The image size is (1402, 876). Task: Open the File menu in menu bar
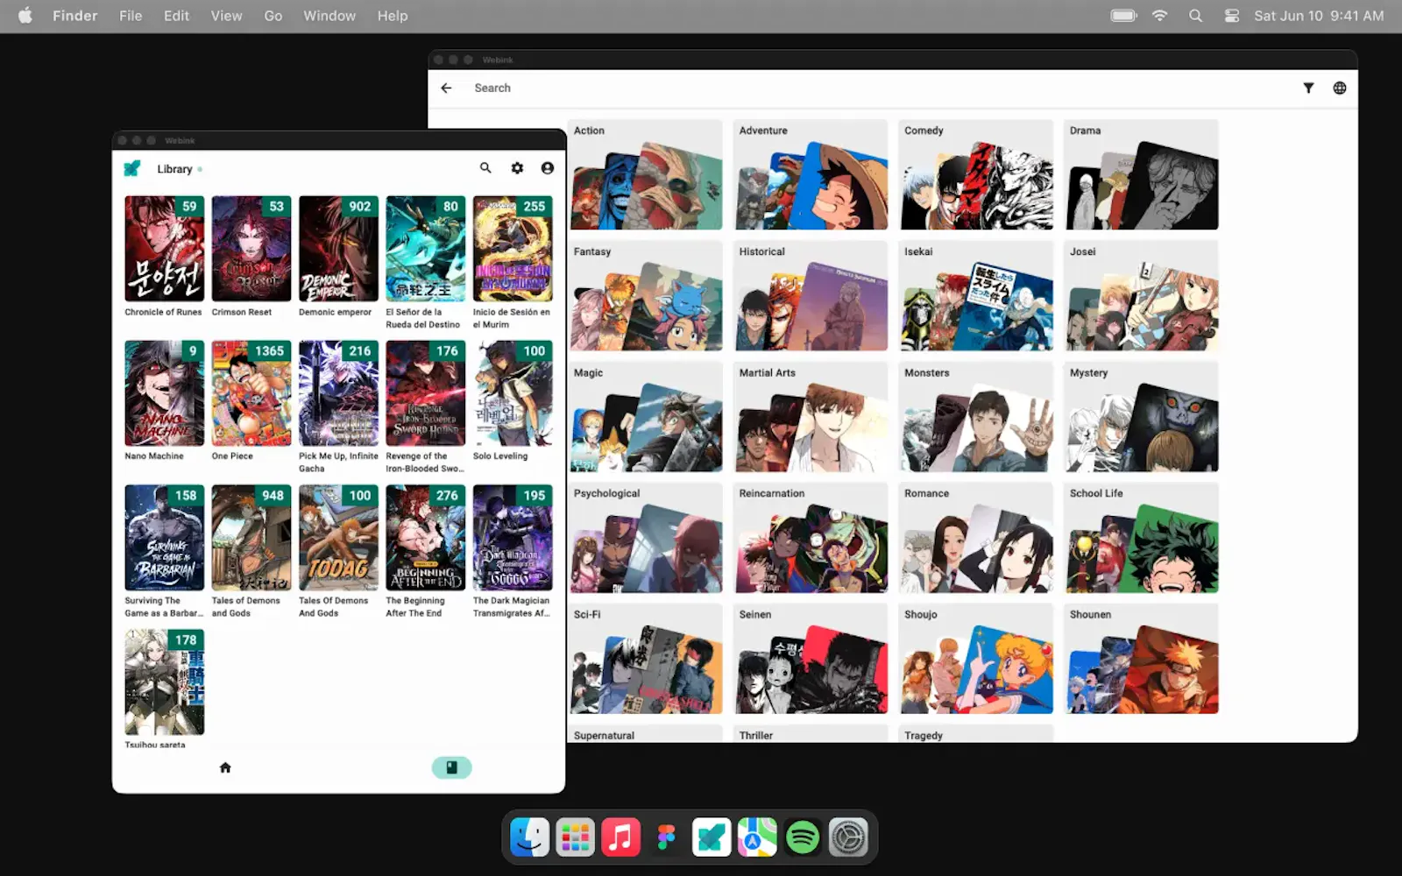click(131, 16)
